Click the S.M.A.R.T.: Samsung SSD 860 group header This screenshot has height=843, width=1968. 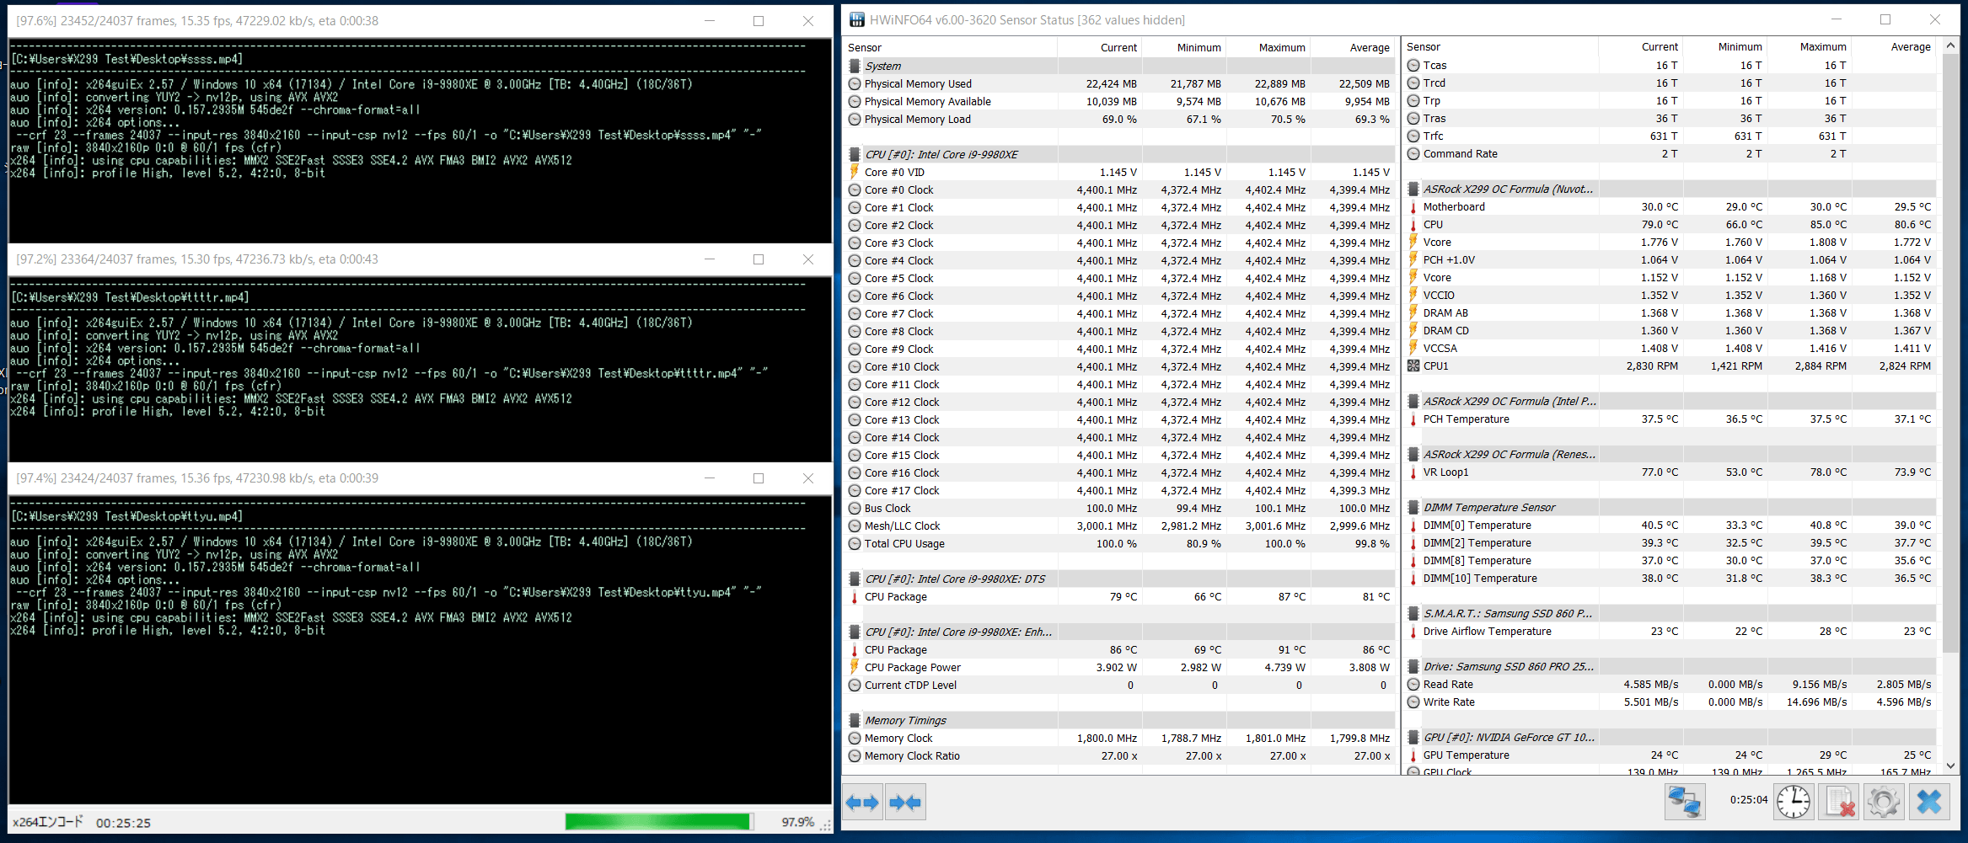tap(1670, 613)
